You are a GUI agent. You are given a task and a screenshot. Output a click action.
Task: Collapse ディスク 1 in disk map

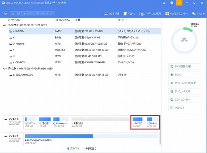pos(6,136)
